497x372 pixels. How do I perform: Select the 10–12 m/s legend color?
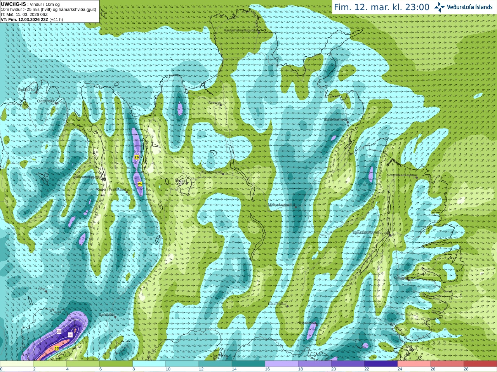point(182,364)
